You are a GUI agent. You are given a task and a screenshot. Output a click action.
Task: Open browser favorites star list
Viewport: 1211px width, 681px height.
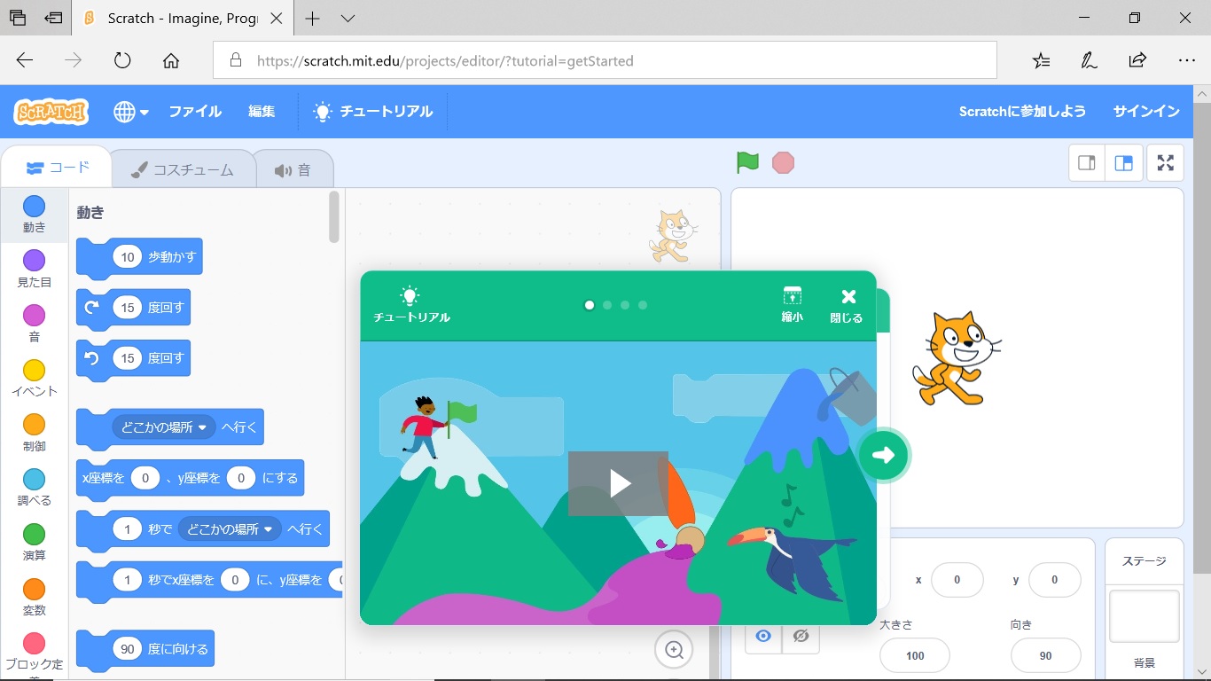point(1042,60)
